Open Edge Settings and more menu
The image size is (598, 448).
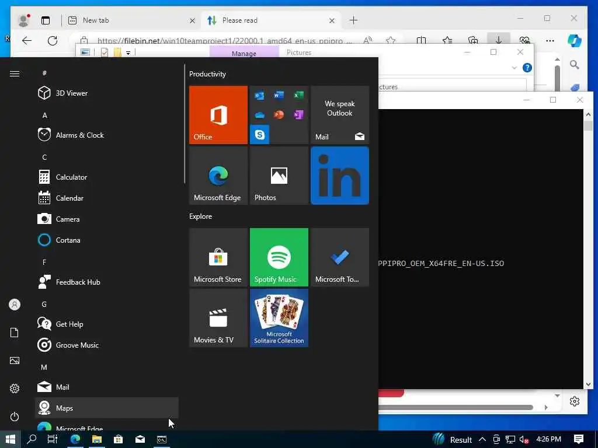click(x=550, y=40)
